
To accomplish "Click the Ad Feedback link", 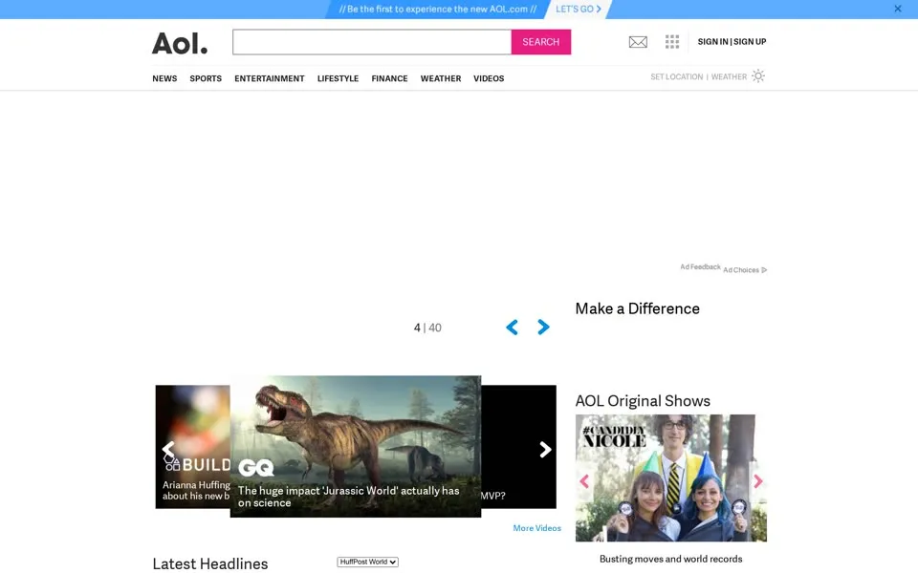I will point(700,266).
